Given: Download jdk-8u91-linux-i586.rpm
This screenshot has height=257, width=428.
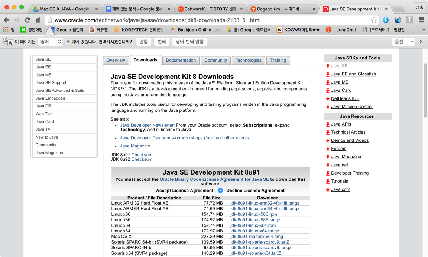Looking at the screenshot, I should tap(253, 214).
